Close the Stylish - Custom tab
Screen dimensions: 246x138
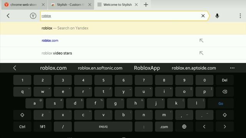pyautogui.click(x=90, y=5)
